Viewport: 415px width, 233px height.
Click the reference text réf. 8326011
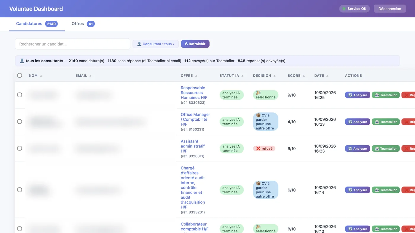192,156
